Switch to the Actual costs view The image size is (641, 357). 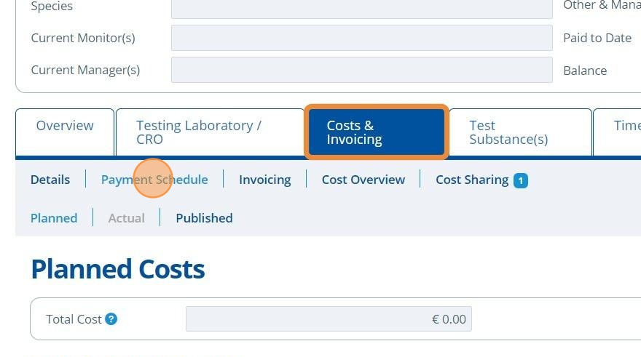(126, 218)
